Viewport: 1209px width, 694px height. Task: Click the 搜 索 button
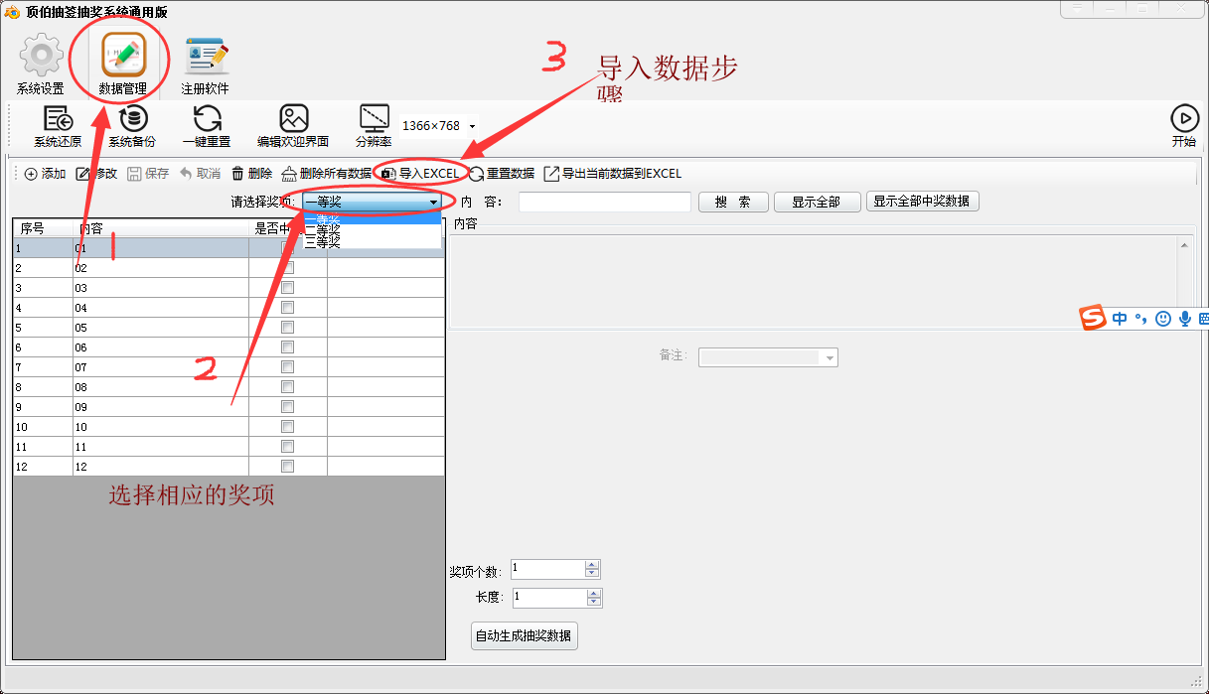coord(733,203)
